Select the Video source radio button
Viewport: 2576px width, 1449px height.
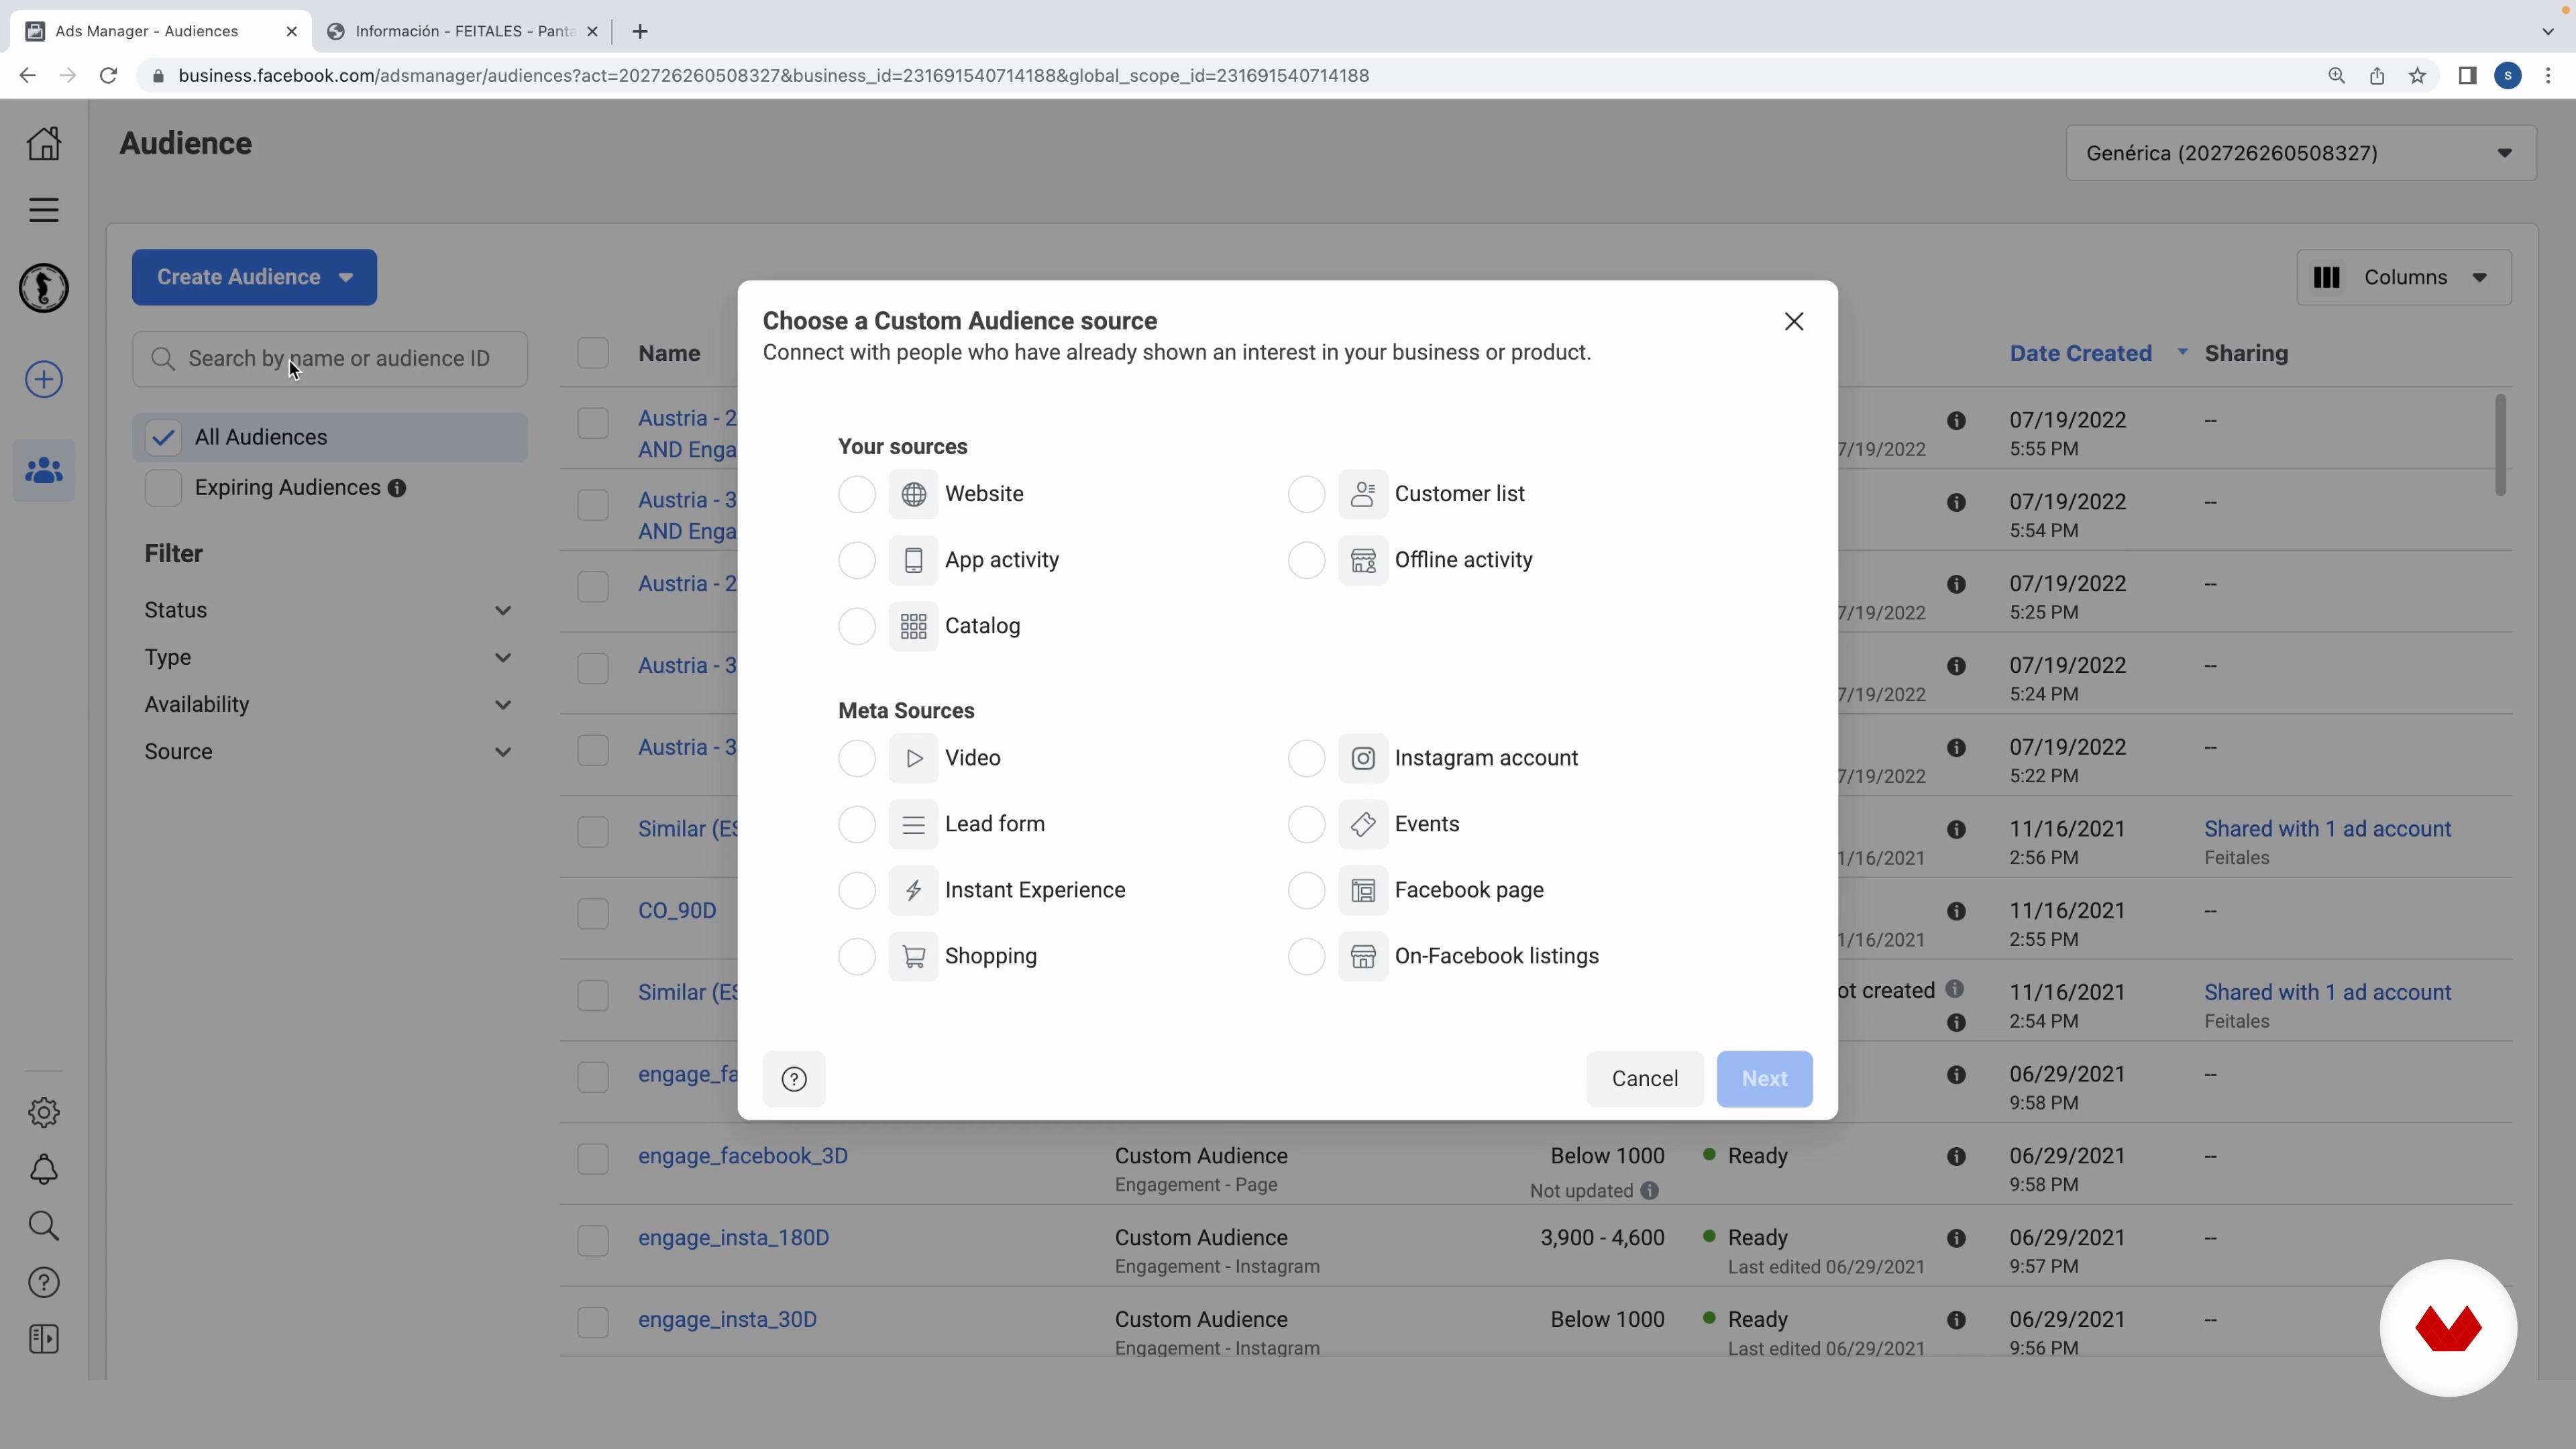tap(857, 758)
